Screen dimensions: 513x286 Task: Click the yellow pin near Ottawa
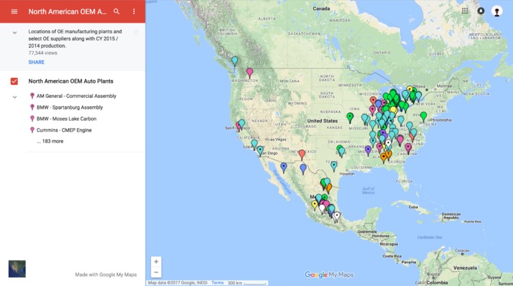(410, 89)
